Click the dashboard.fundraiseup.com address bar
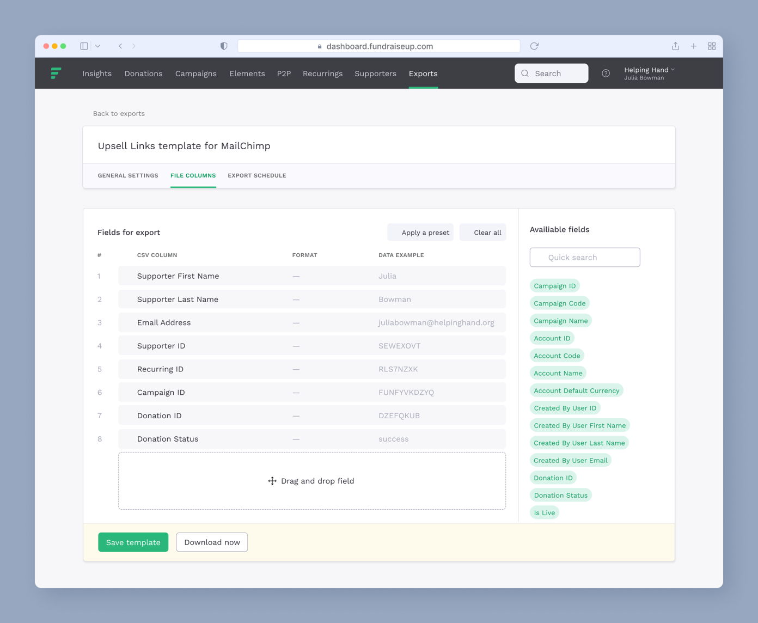The width and height of the screenshot is (758, 623). (379, 46)
